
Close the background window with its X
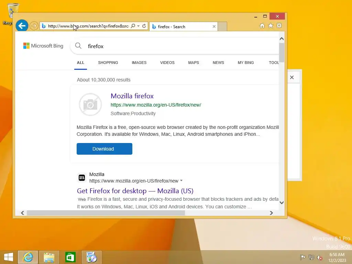coord(292,77)
